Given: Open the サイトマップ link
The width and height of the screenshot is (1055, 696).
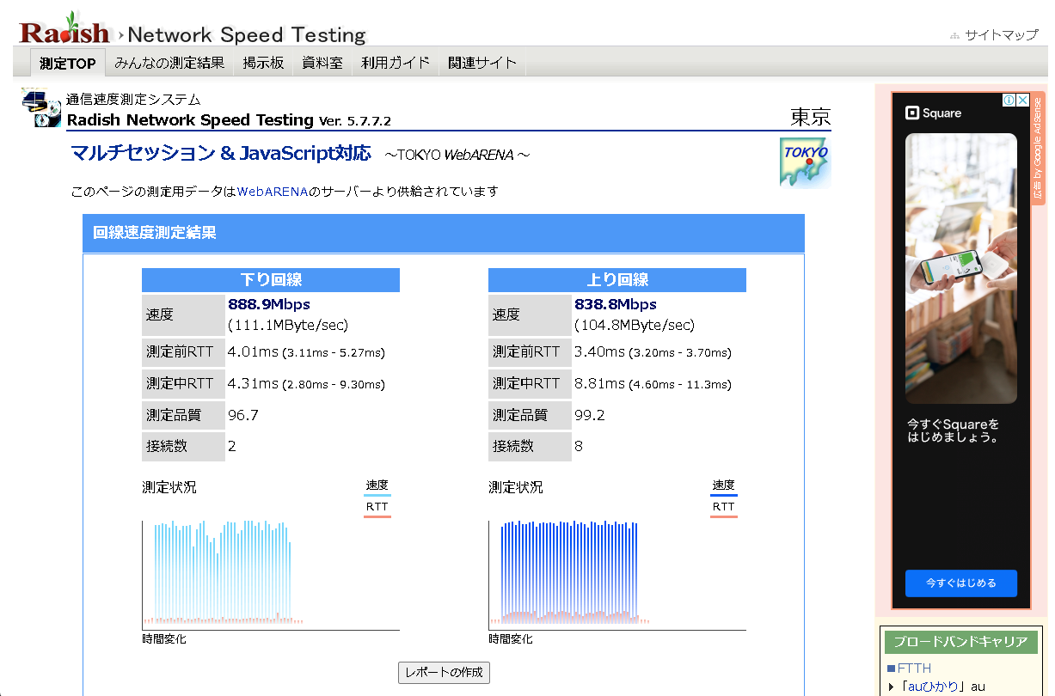Looking at the screenshot, I should coord(1001,35).
